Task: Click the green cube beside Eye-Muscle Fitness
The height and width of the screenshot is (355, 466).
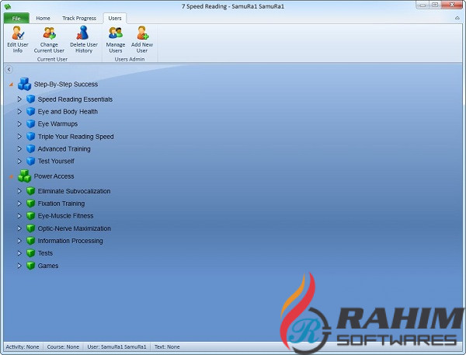Action: (30, 215)
